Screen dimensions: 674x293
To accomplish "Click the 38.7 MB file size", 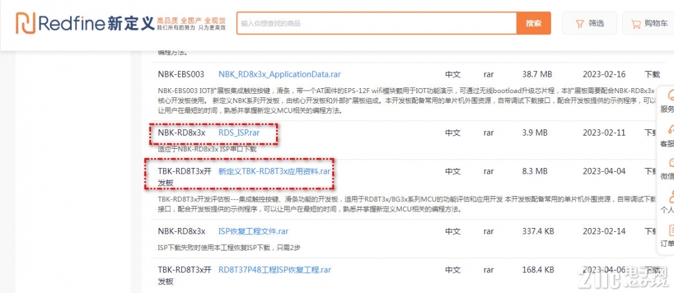I will [x=537, y=74].
